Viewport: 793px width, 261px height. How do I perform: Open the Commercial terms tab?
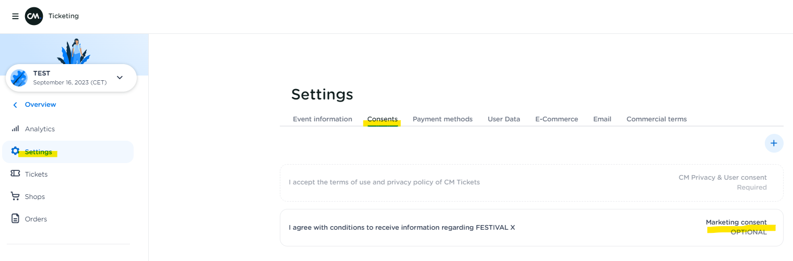click(x=656, y=119)
